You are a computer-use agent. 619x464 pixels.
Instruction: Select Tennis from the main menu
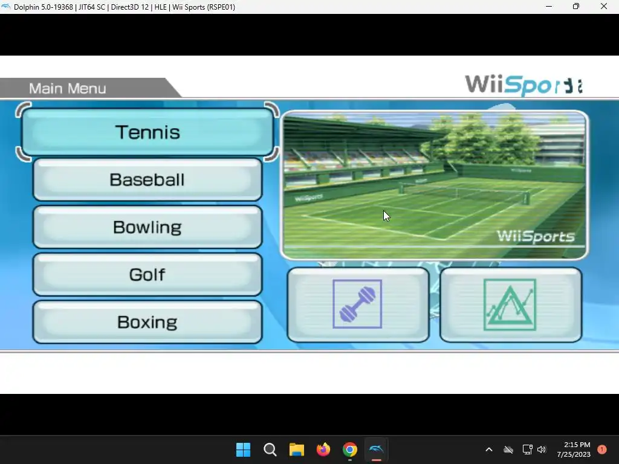tap(147, 132)
